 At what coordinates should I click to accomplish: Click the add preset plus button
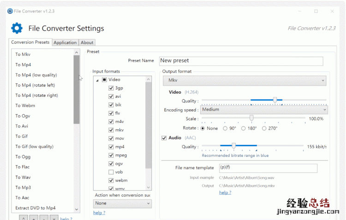[x=35, y=218]
